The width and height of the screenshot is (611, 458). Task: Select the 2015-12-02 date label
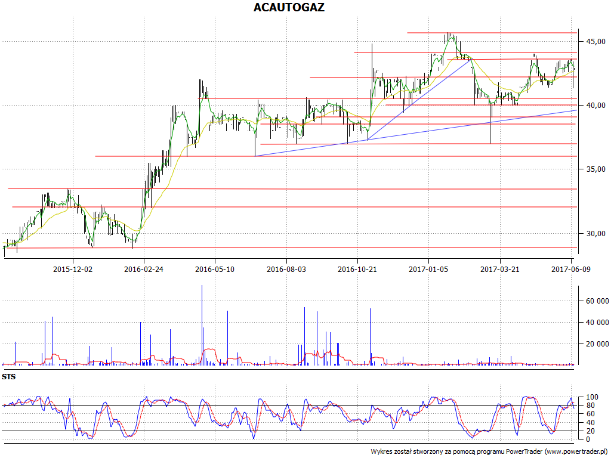pyautogui.click(x=73, y=269)
